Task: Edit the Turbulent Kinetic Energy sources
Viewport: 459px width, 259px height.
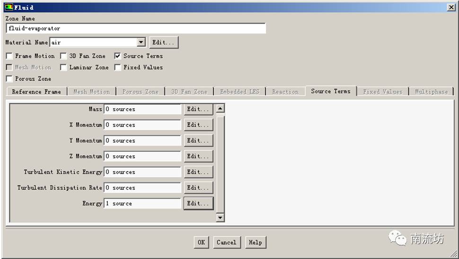Action: coord(198,172)
